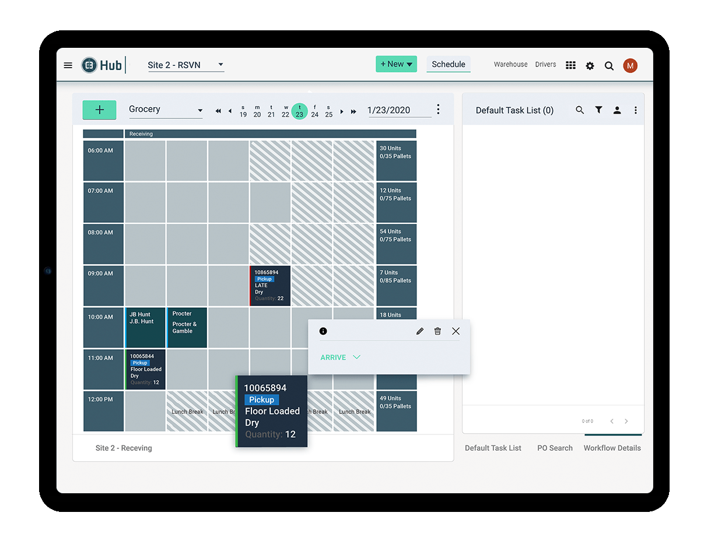Filter the Default Task List
711x544 pixels.
click(598, 110)
